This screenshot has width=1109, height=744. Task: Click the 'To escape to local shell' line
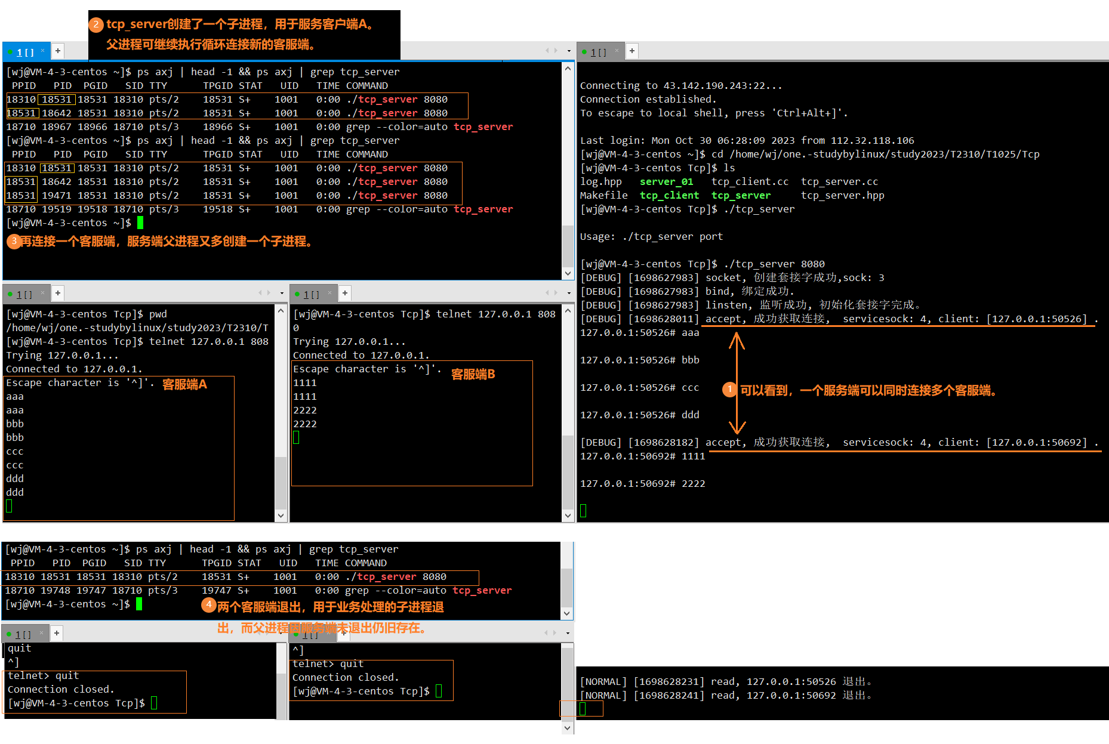click(x=714, y=113)
